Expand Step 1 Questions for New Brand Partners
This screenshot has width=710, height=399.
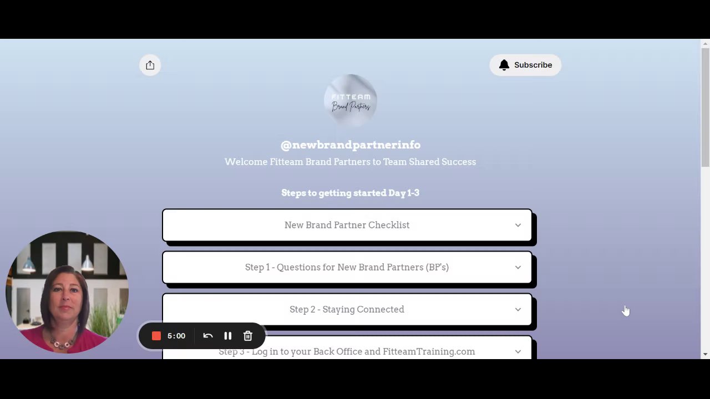[347, 267]
